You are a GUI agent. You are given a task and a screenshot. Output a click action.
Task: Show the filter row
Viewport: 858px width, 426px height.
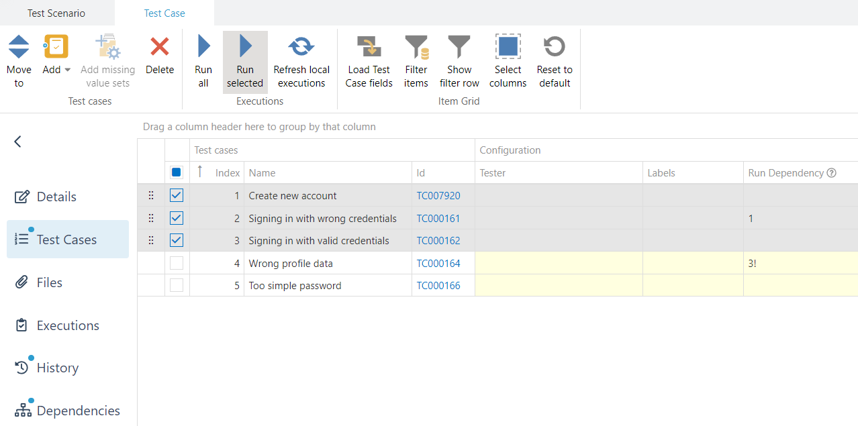459,47
